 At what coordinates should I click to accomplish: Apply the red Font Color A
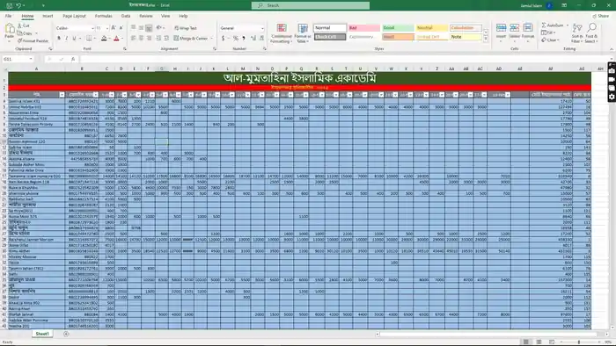[116, 39]
